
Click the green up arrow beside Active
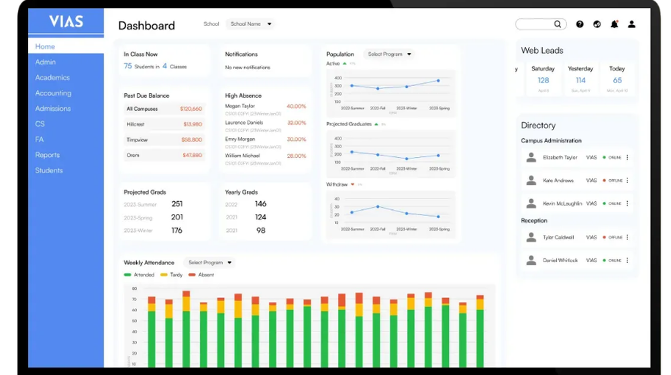344,64
